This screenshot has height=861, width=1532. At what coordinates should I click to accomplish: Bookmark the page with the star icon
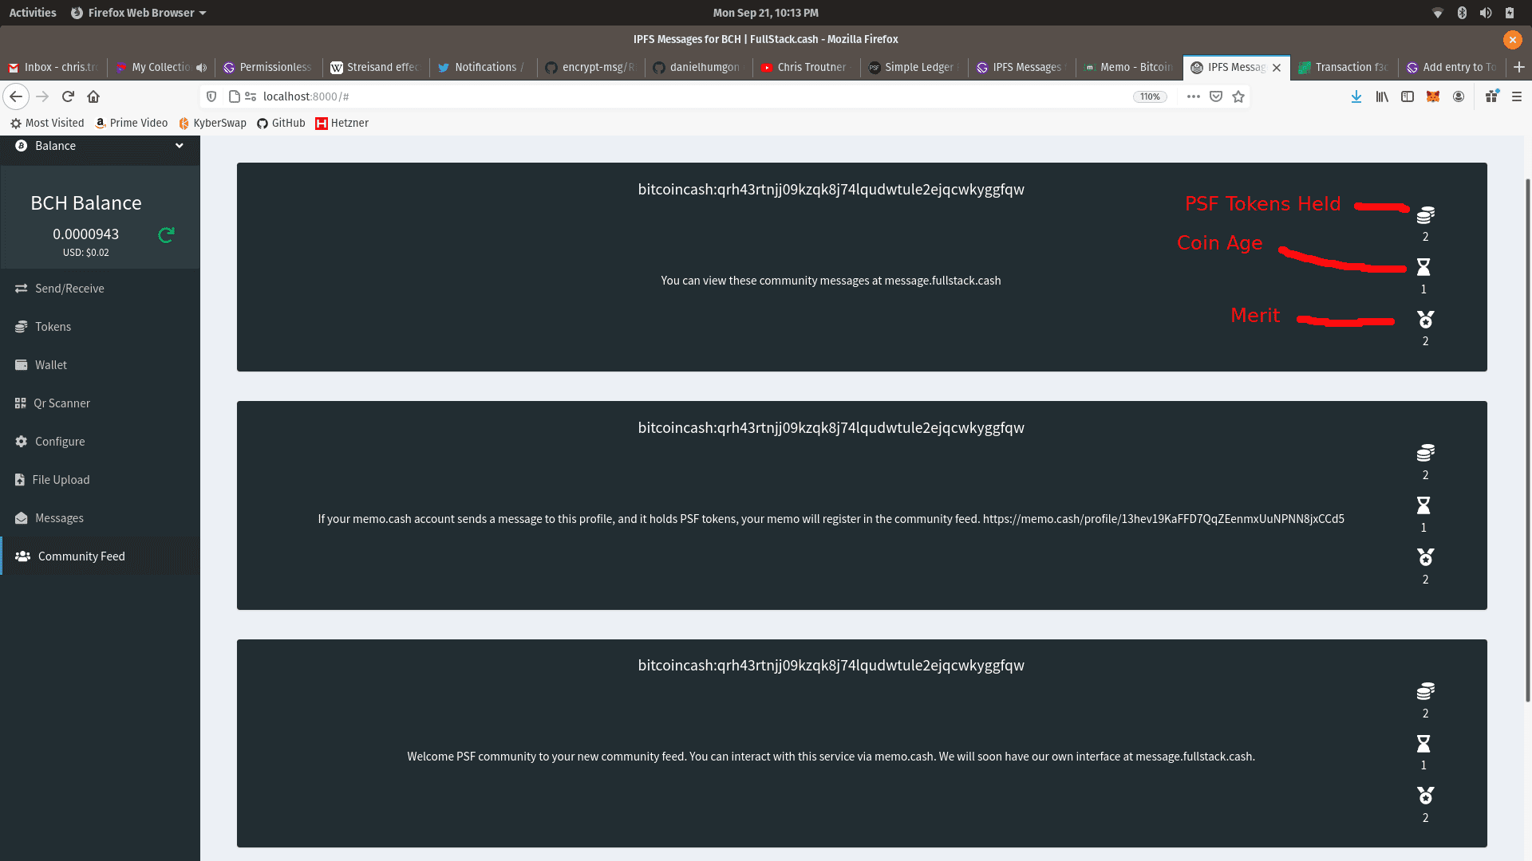pyautogui.click(x=1238, y=96)
